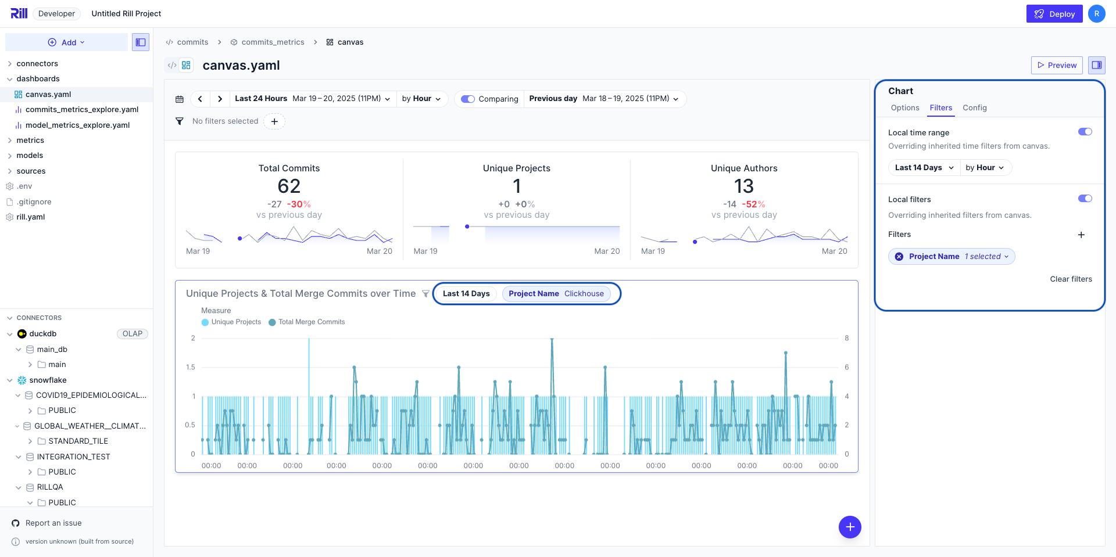Toggle the left sidebar panel icon

click(x=141, y=42)
